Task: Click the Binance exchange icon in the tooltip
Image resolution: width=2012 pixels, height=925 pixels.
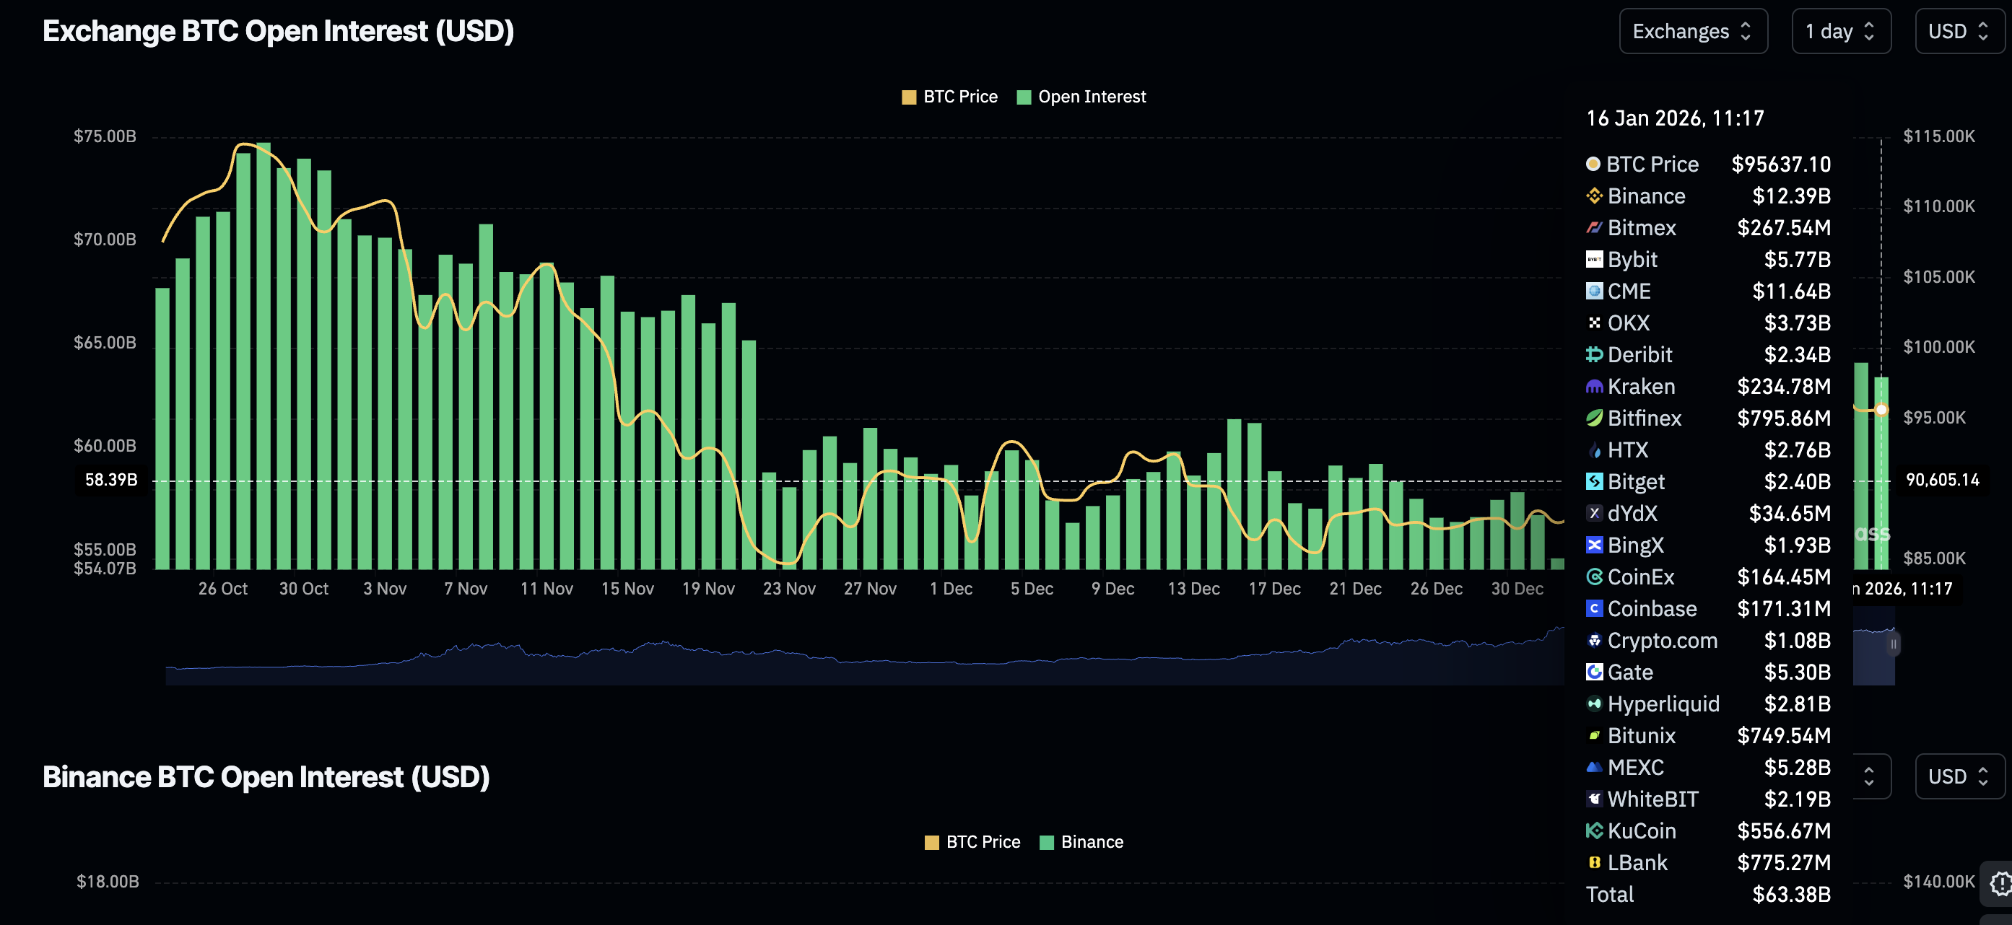Action: pos(1594,196)
